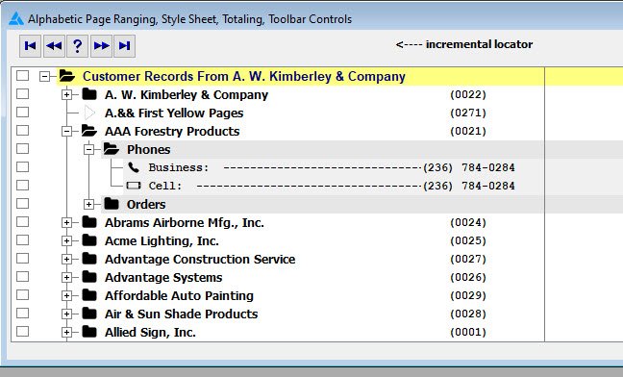Viewport: 623px width, 377px height.
Task: Select the Advantage Construction Service row
Action: (x=200, y=259)
